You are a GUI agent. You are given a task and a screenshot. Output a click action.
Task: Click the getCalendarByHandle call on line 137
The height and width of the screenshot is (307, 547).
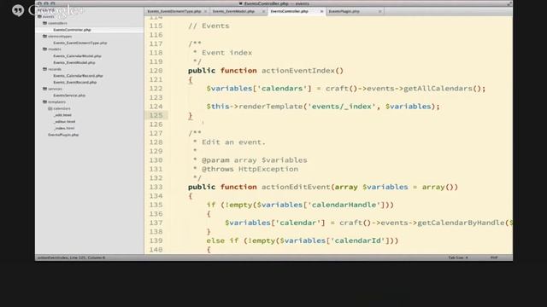[461, 223]
